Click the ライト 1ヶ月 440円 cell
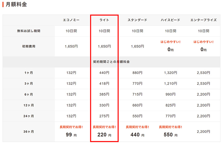 coord(104,73)
